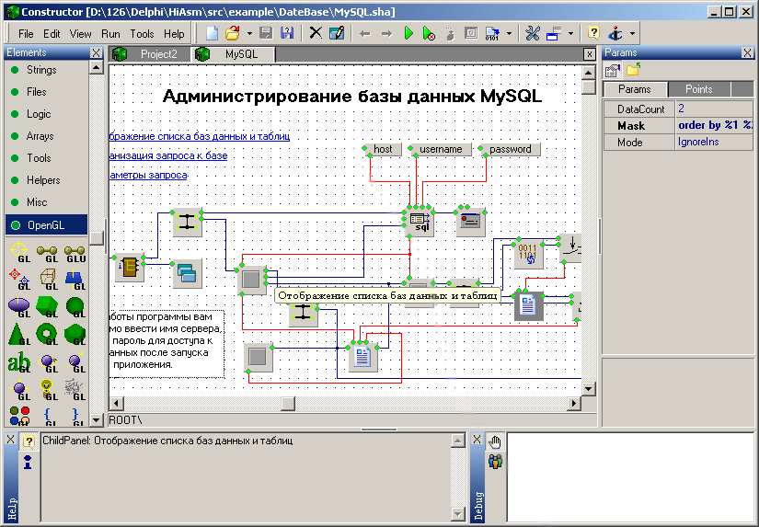The width and height of the screenshot is (759, 527).
Task: Pick the purple ellipsoid GL element
Action: click(19, 306)
